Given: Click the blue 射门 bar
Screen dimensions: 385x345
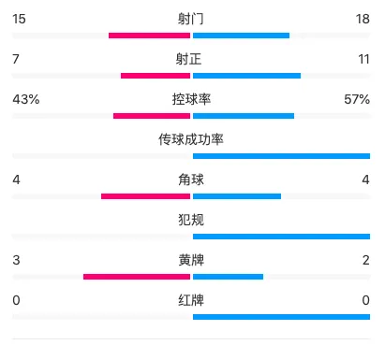Looking at the screenshot, I should [x=241, y=36].
